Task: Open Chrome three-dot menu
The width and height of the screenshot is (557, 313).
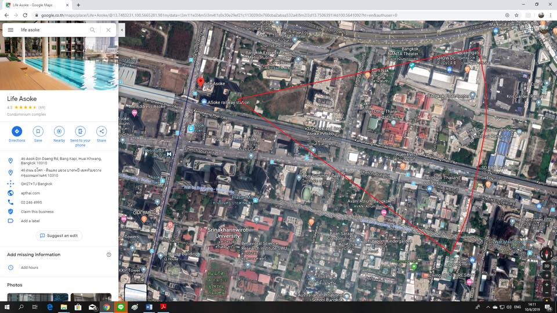Action: (551, 15)
